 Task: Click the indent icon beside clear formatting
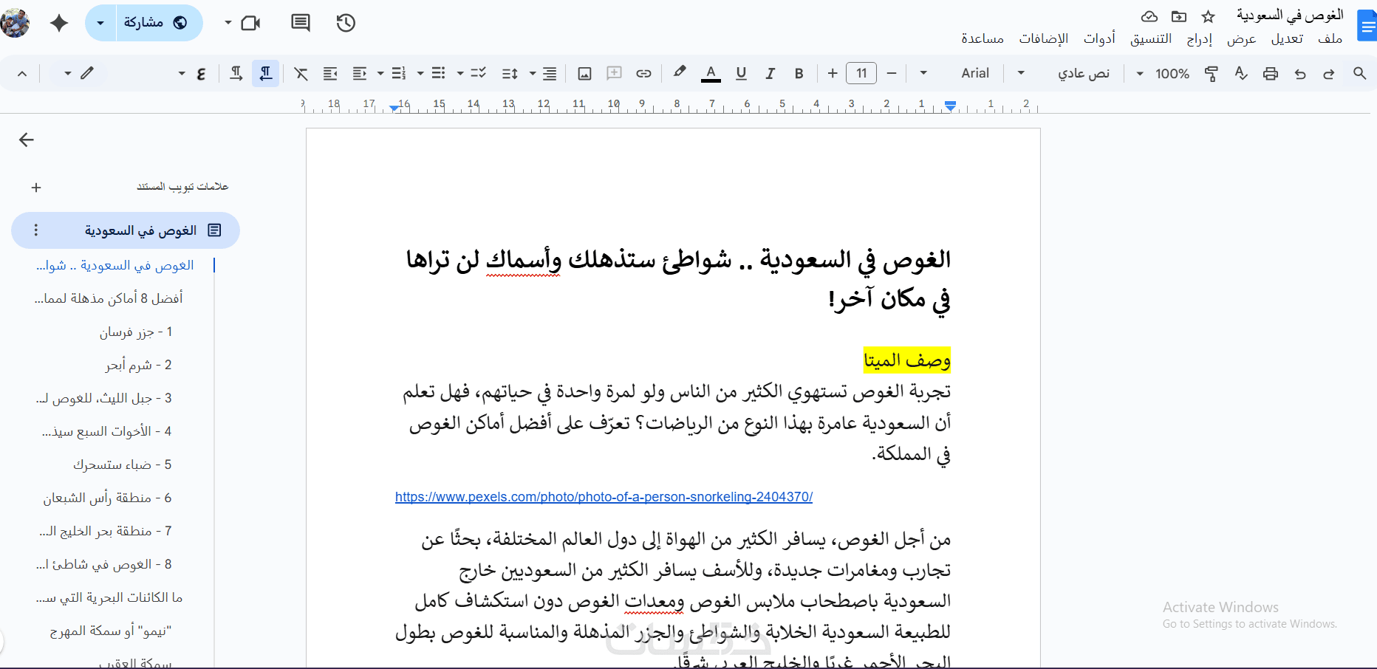tap(330, 73)
